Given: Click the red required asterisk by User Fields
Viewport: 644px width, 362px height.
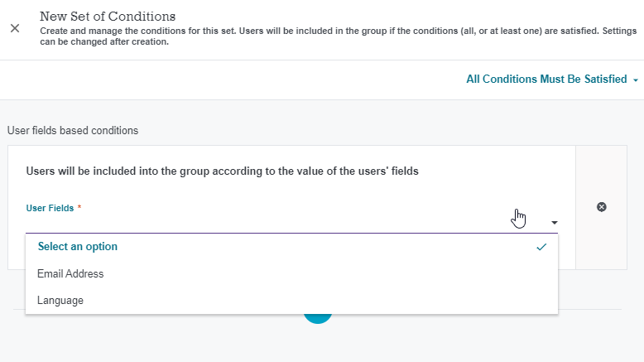Looking at the screenshot, I should [x=79, y=207].
